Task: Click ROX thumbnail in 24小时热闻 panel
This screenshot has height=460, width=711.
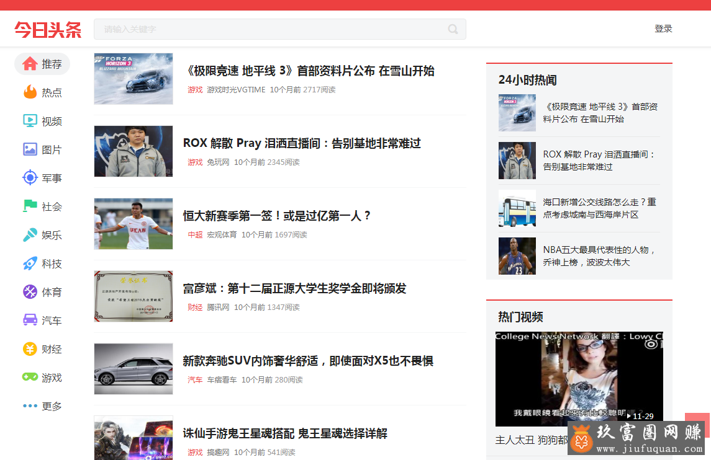Action: (517, 161)
